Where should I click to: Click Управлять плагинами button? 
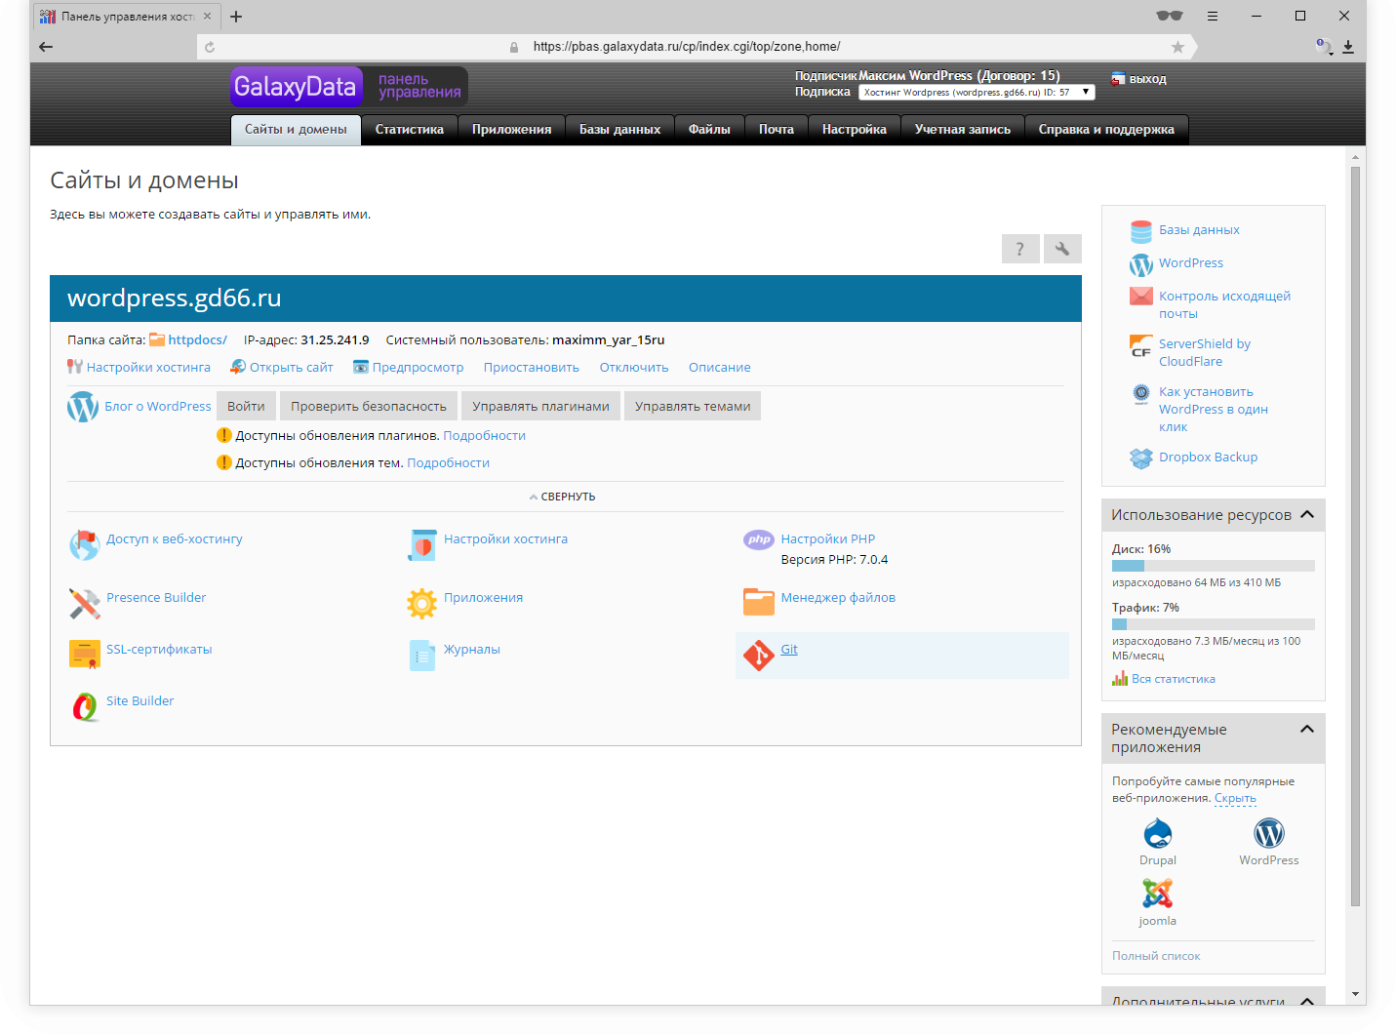coord(540,407)
